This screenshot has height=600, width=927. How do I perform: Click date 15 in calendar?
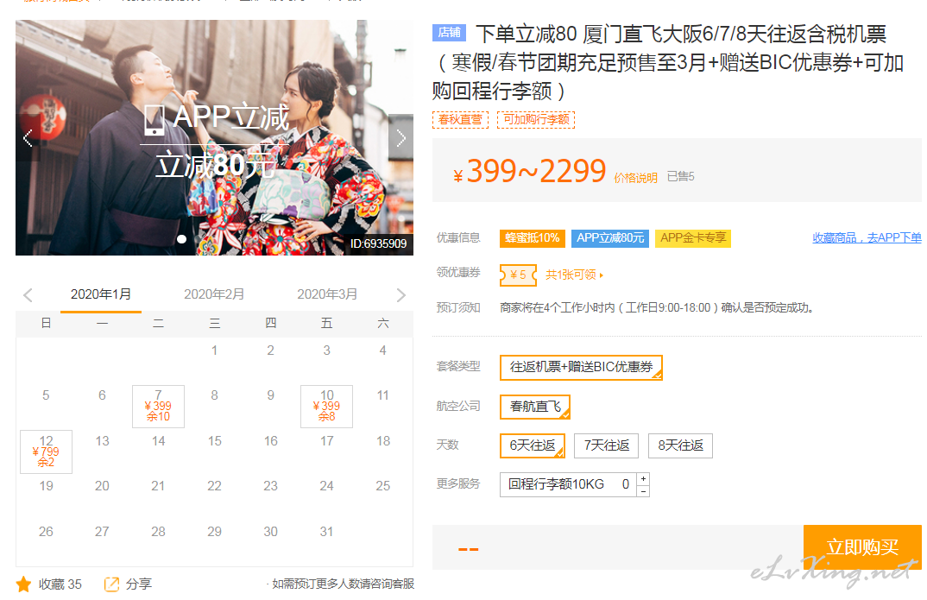[x=215, y=441]
